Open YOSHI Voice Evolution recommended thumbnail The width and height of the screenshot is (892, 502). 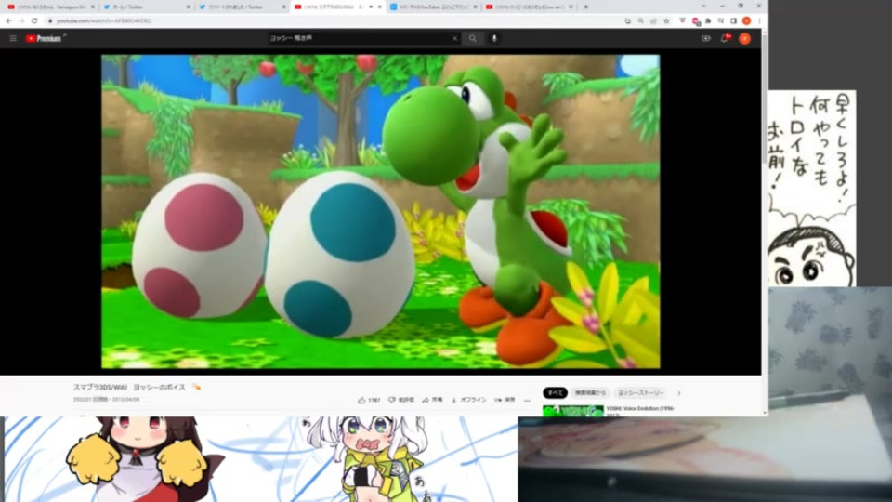[x=573, y=410]
